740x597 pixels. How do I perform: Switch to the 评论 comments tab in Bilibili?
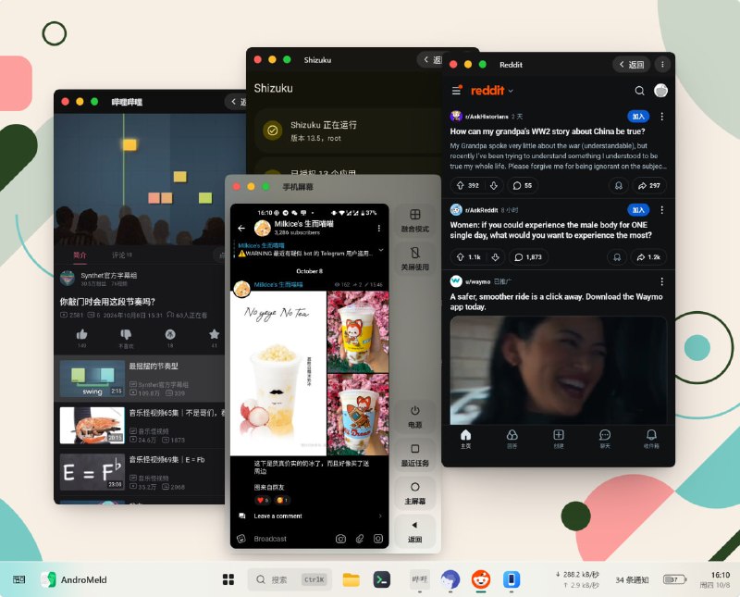point(122,255)
